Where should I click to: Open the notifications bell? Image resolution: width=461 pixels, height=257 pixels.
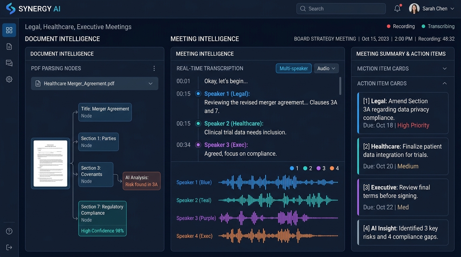(397, 9)
